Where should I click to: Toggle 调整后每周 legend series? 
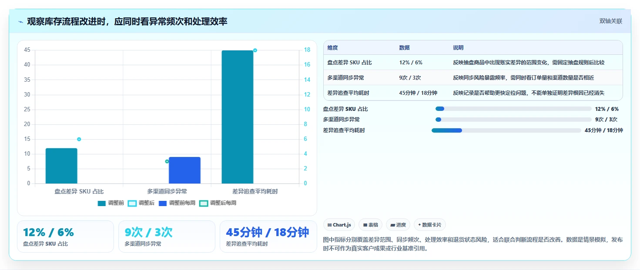click(218, 203)
